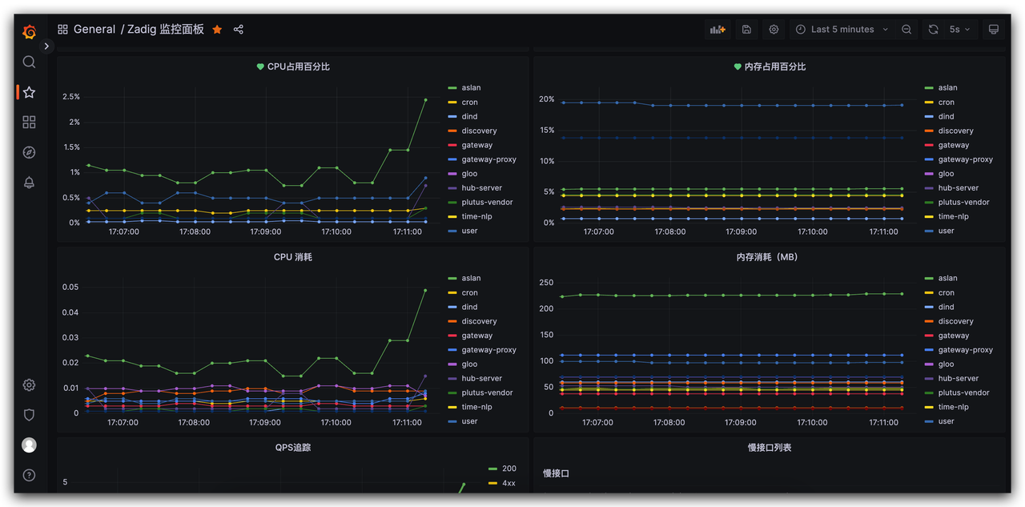Viewport: 1025px width, 507px height.
Task: Open the Alerting bell icon
Action: pos(29,182)
